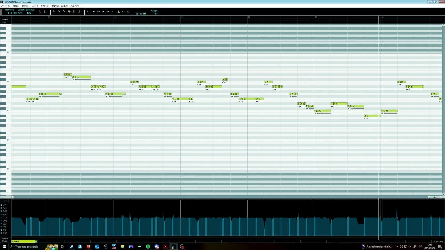Open the 表示(V) menu
The width and height of the screenshot is (445, 250).
[25, 6]
